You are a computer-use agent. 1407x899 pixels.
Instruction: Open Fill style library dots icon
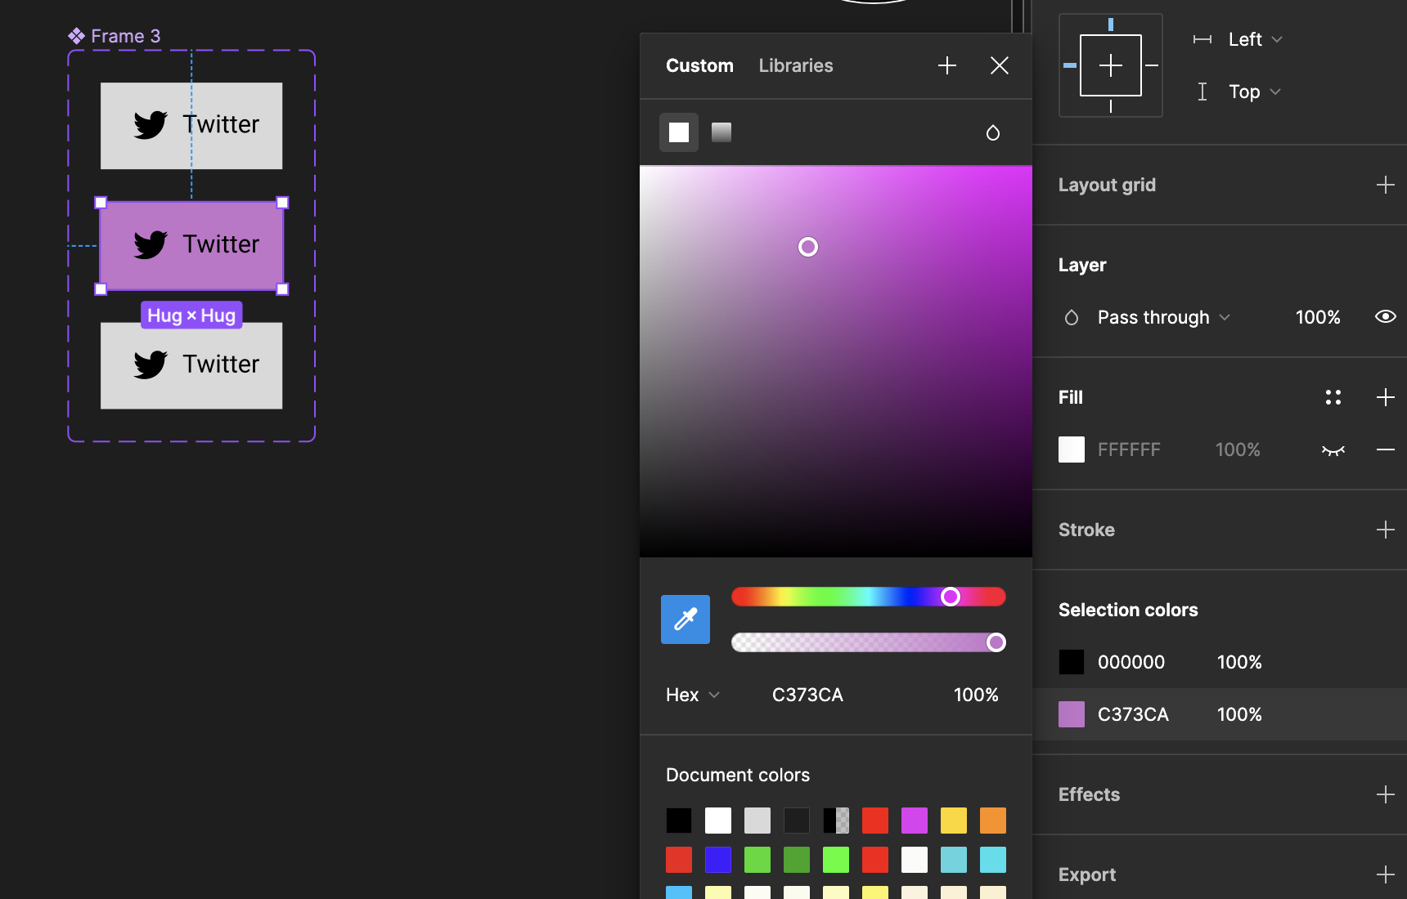(1333, 397)
